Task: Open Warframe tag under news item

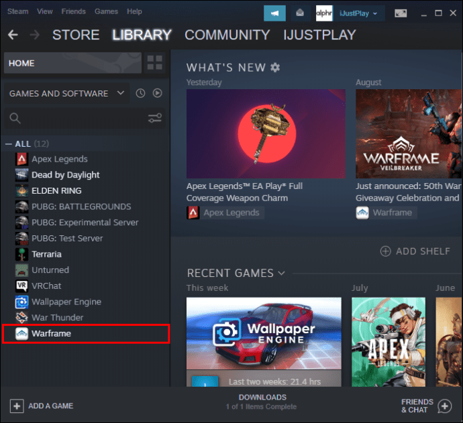Action: coord(387,213)
